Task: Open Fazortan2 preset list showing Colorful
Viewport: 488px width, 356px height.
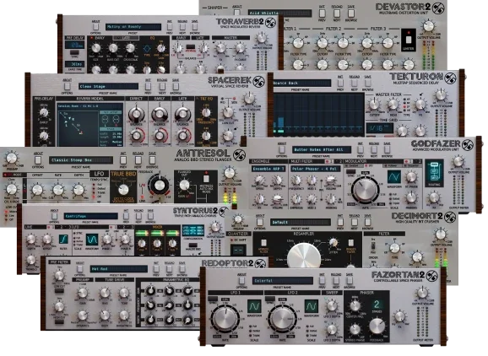Action: tap(282, 281)
